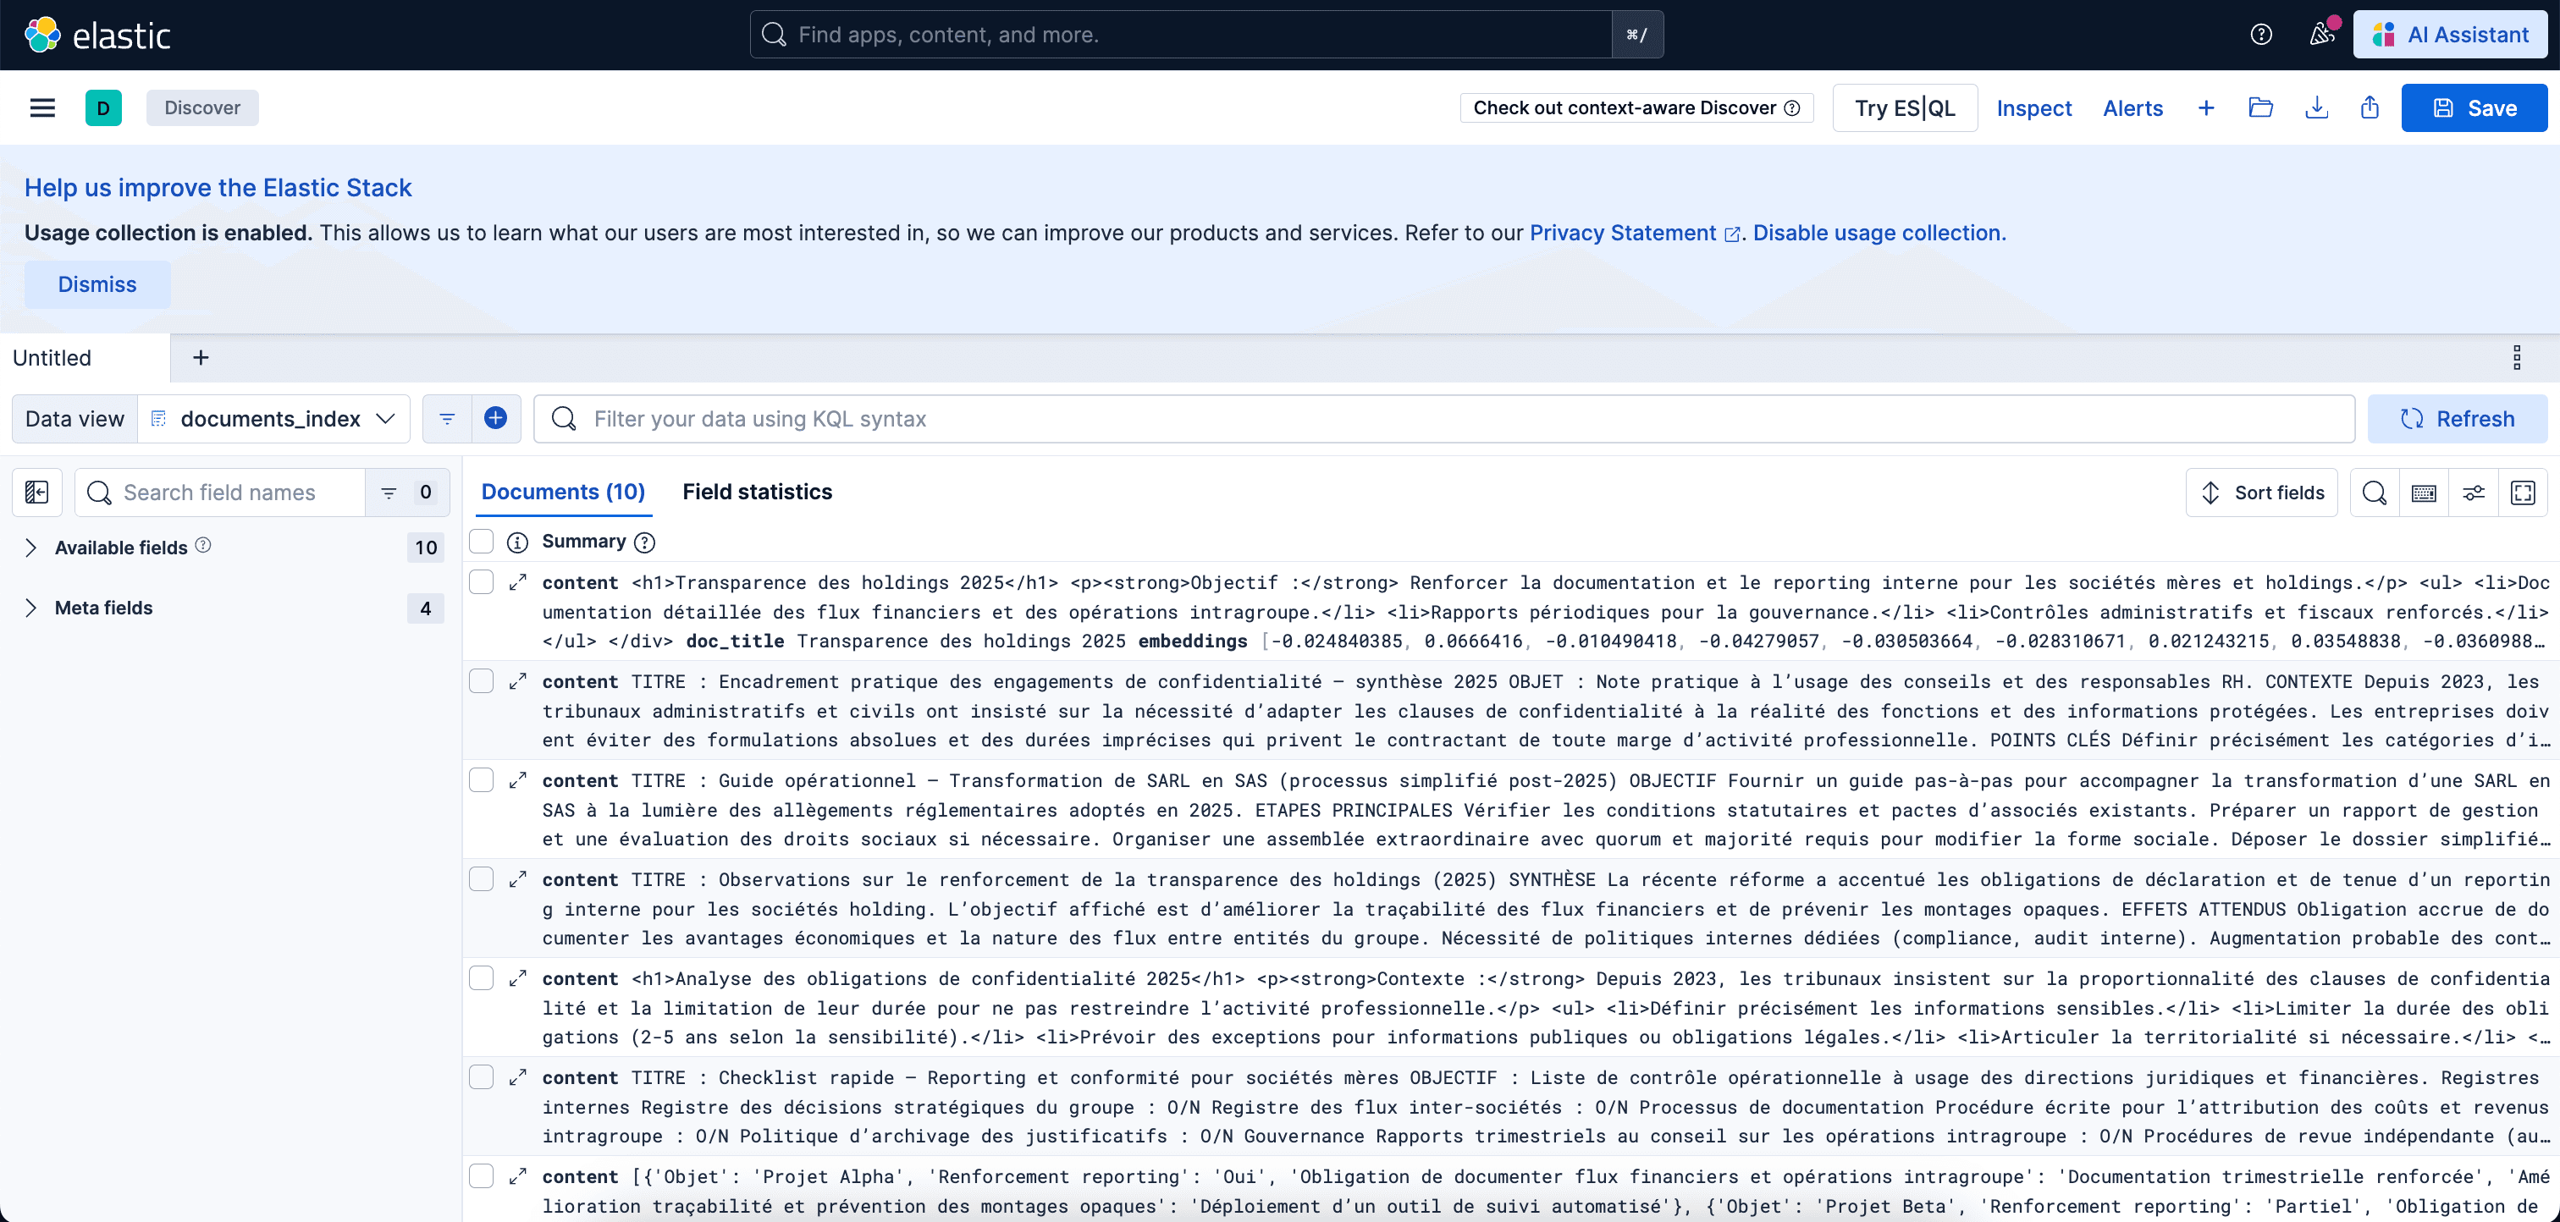Viewport: 2560px width, 1222px height.
Task: Select the Transparence des holdings 2025 row
Action: 481,581
